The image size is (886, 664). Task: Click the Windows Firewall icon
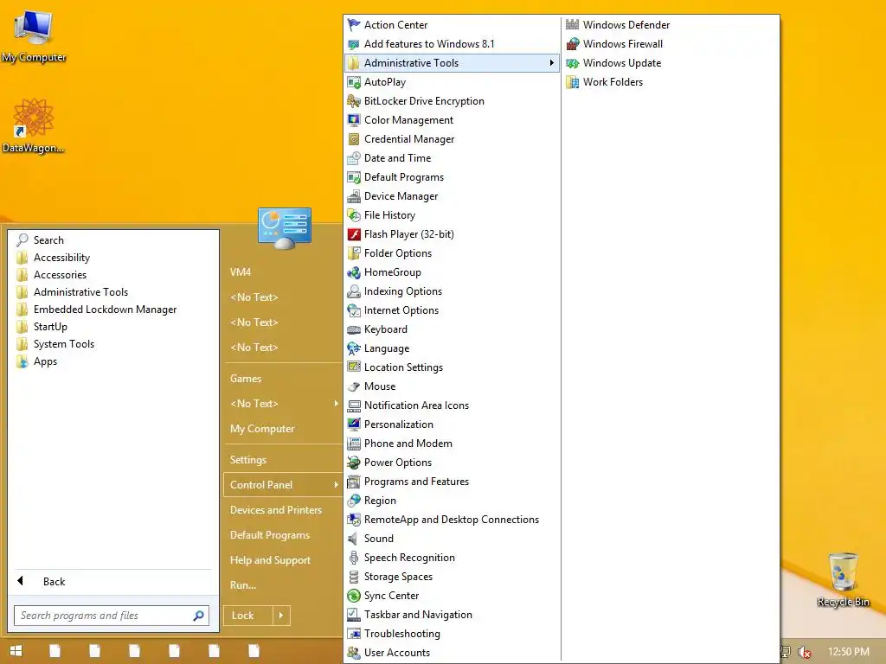(573, 44)
